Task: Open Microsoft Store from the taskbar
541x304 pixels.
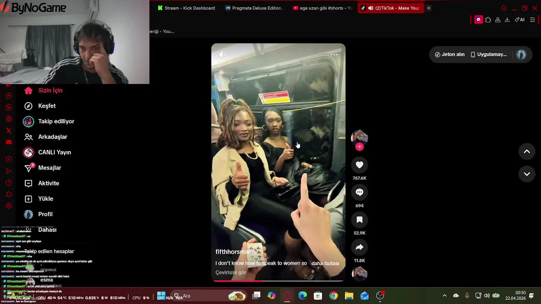Action: point(318,296)
